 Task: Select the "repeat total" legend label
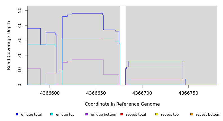136,115
